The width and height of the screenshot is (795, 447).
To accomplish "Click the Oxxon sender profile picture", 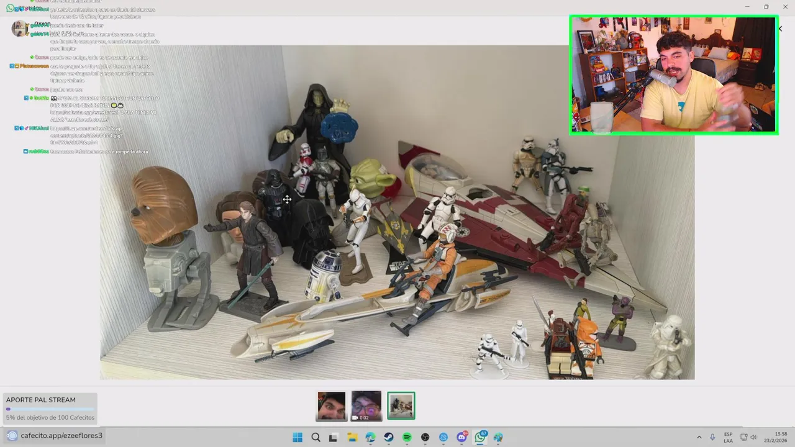I will click(20, 29).
